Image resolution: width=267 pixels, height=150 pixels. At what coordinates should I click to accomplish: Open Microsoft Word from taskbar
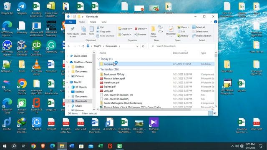click(72, 146)
